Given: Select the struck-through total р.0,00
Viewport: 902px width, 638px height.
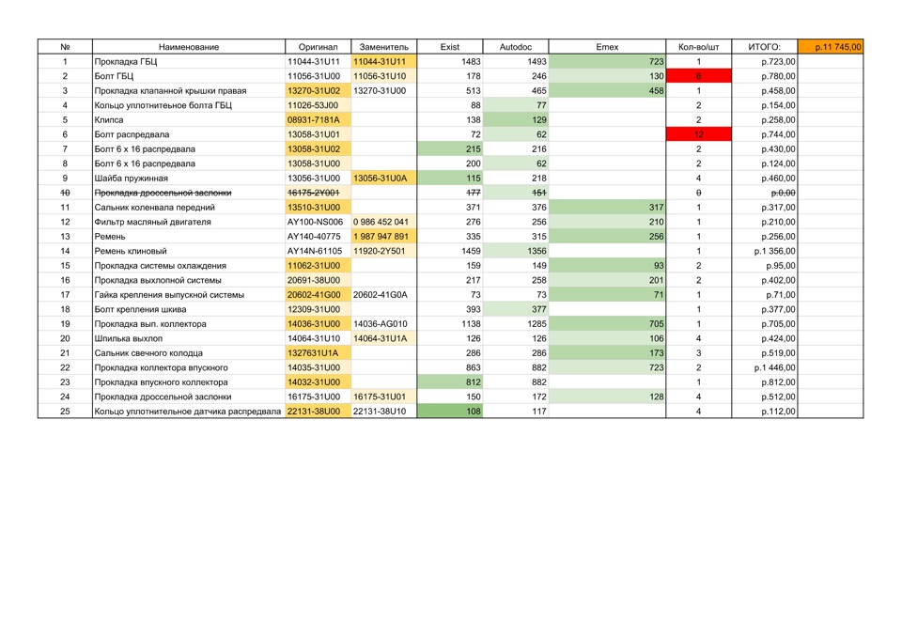Looking at the screenshot, I should click(x=765, y=193).
